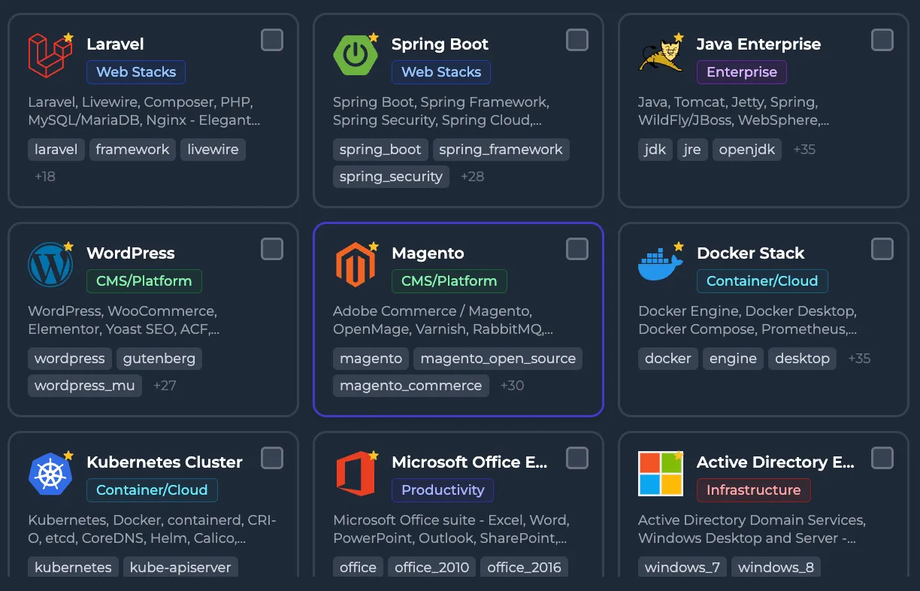Expand Laravel's +18 more tags
Image resolution: width=920 pixels, height=591 pixels.
coord(45,177)
